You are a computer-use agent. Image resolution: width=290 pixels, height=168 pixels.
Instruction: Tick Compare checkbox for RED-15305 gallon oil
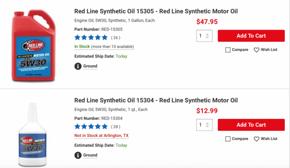(228, 50)
